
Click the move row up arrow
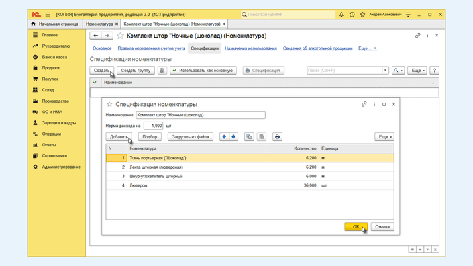(224, 137)
